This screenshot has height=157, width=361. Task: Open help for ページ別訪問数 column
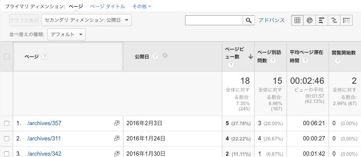[x=273, y=61]
